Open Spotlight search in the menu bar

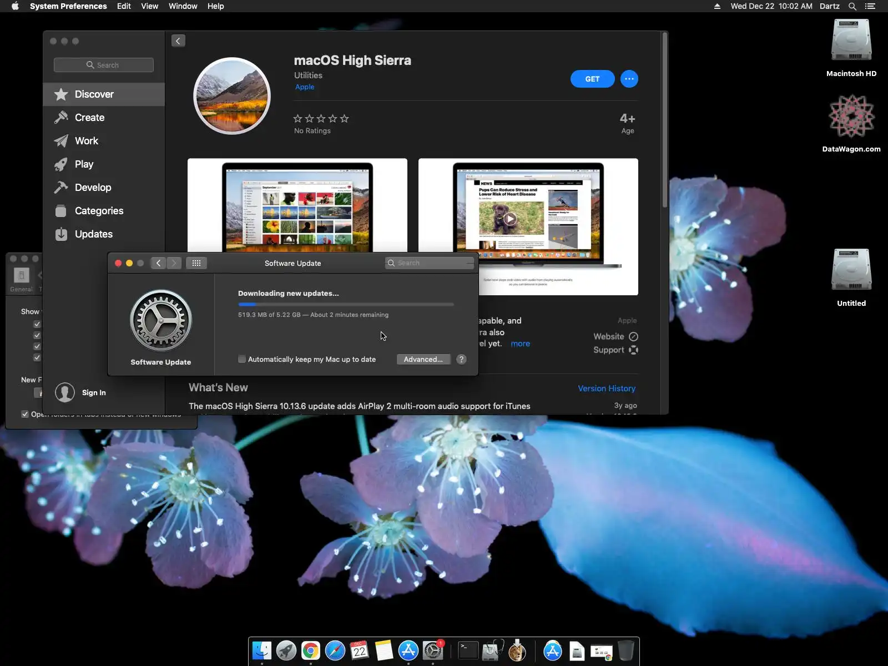[x=852, y=6]
